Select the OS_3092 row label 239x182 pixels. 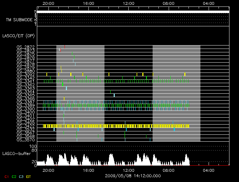pyautogui.click(x=25, y=74)
